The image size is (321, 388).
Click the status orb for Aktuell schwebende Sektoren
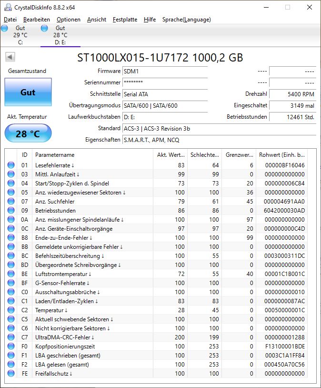click(11, 319)
